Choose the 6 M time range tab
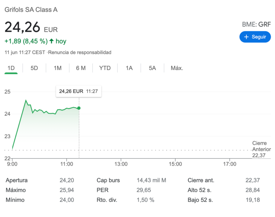Screen dimensions: 275x217 click(81, 68)
